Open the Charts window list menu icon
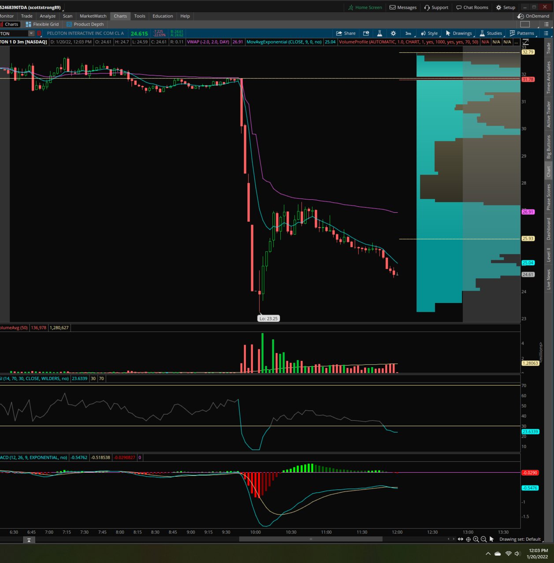Screen dimensions: 554x563 [547, 24]
